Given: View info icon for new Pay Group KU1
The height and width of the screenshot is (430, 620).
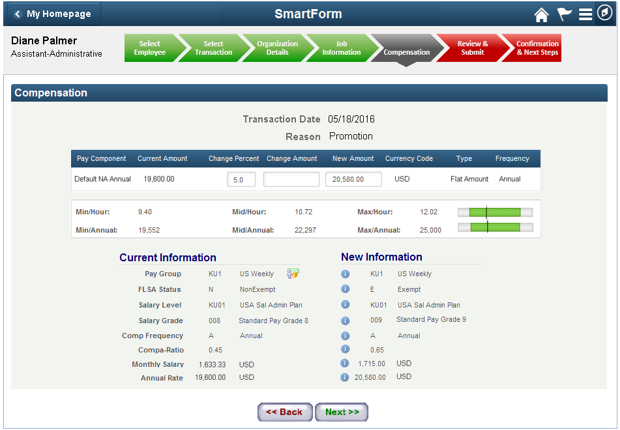Looking at the screenshot, I should [x=345, y=274].
